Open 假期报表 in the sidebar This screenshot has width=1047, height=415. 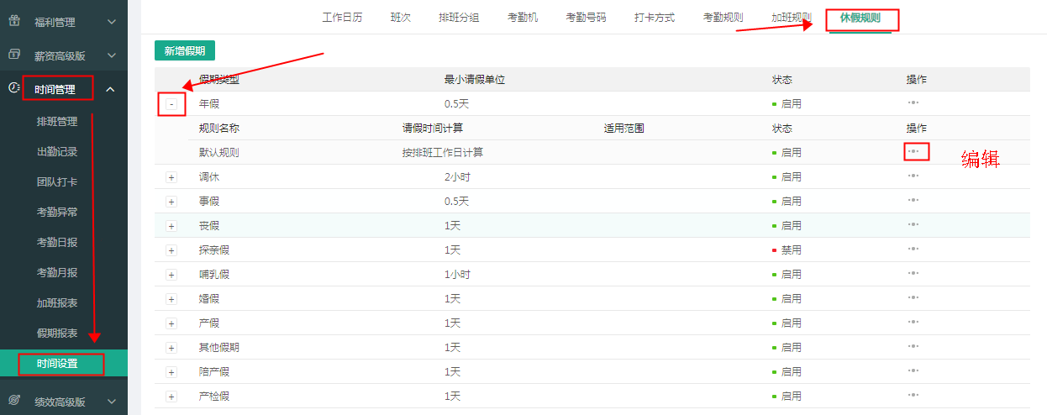pos(57,334)
